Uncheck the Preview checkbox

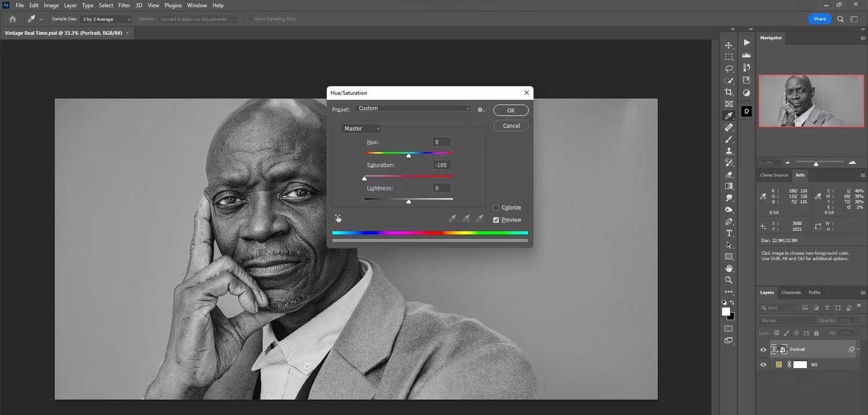496,220
